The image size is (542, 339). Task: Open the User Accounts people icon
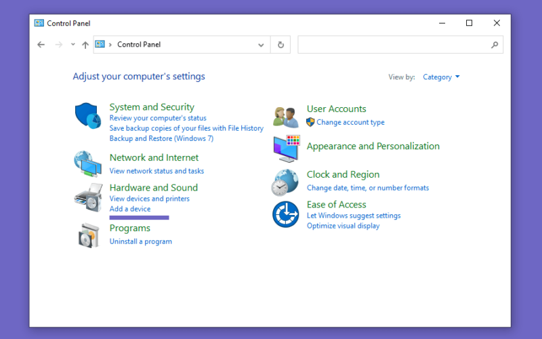285,117
